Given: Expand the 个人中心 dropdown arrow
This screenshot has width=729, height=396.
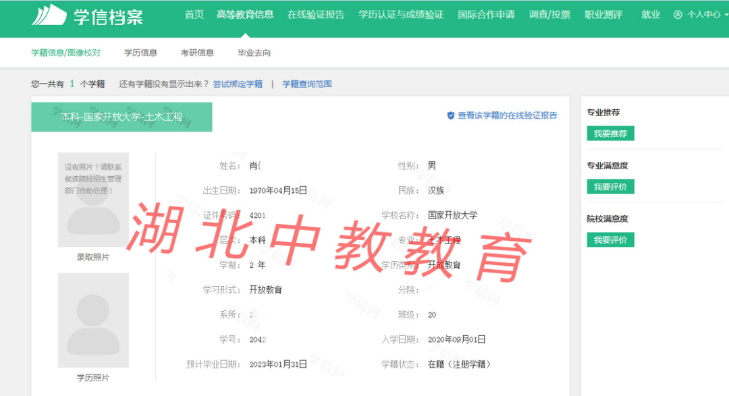Looking at the screenshot, I should [726, 15].
